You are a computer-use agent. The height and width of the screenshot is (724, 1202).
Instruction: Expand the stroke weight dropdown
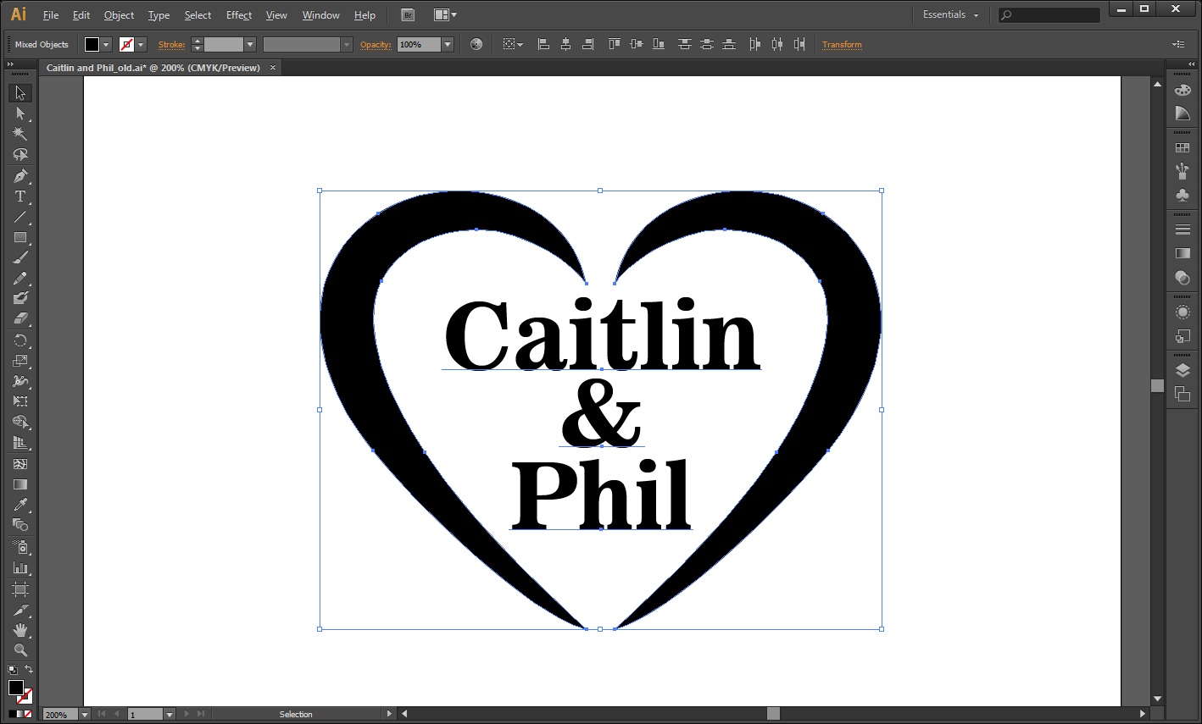pyautogui.click(x=250, y=45)
